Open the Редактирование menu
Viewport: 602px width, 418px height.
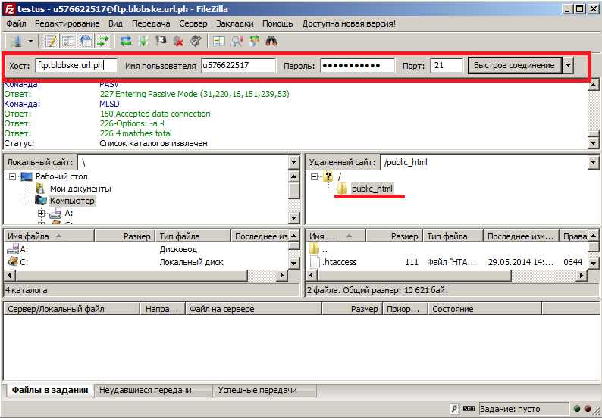(67, 23)
